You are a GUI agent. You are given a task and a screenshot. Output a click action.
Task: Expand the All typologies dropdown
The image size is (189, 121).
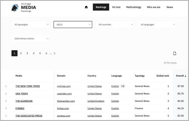[31, 24]
